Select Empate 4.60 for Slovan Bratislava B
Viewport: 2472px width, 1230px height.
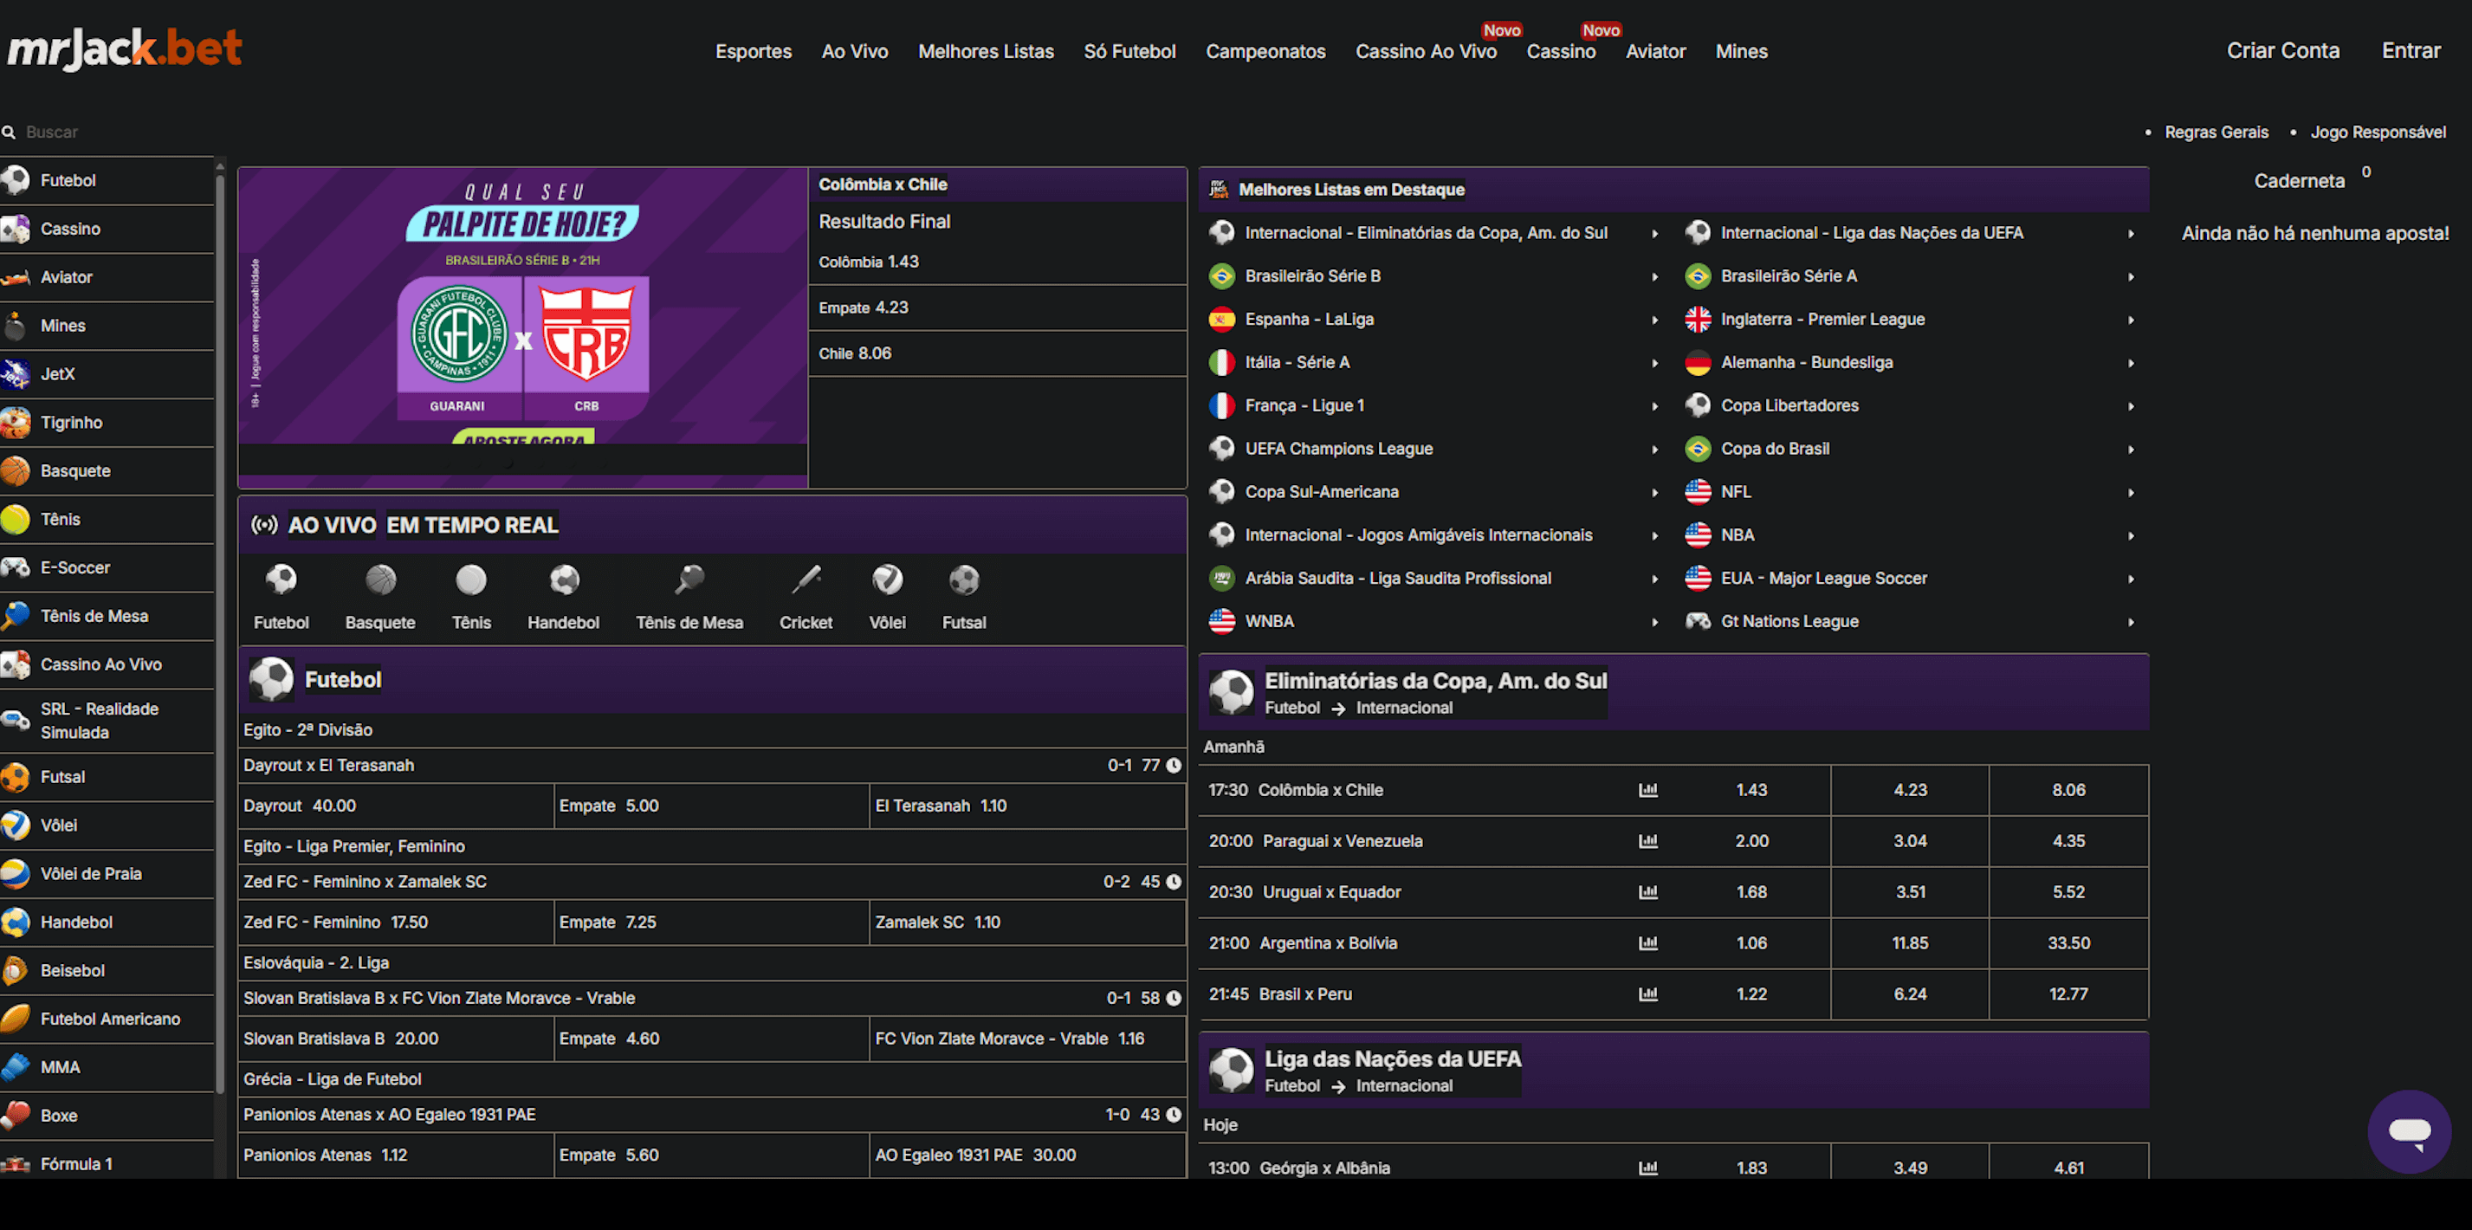[711, 1039]
